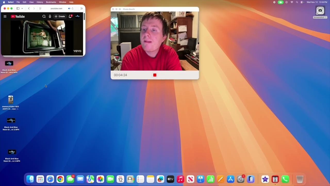Open the Bookmarks menu

tap(51, 2)
